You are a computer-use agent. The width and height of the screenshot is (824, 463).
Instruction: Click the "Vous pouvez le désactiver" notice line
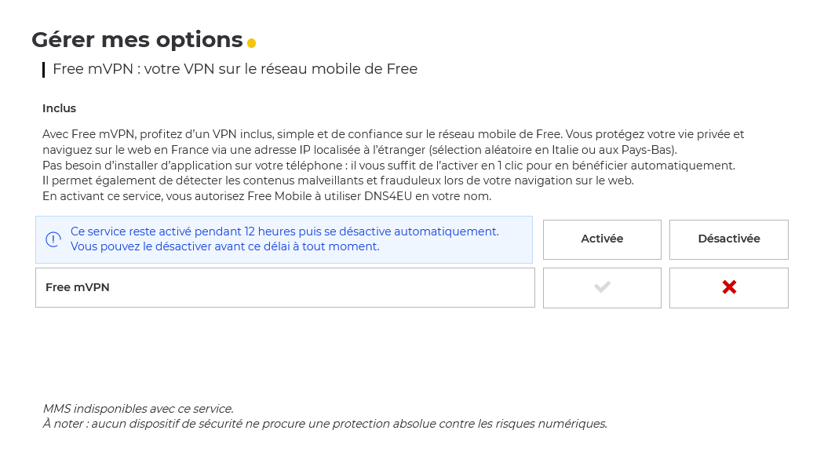tap(224, 246)
